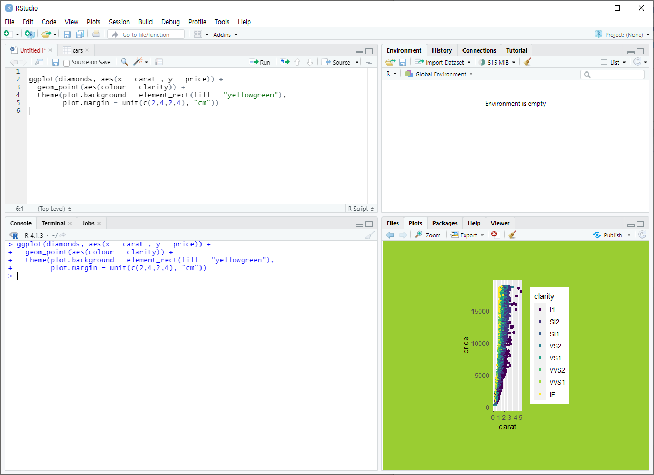This screenshot has width=654, height=475.
Task: Click the Compile Report notebook icon
Action: point(159,62)
